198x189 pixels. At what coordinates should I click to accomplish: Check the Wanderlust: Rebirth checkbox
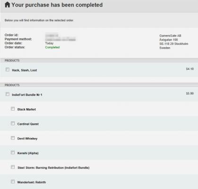pyautogui.click(x=13, y=181)
